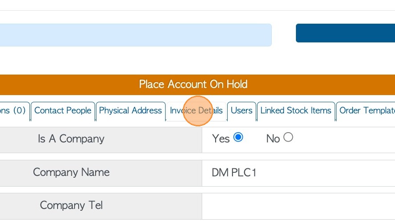The width and height of the screenshot is (395, 221).
Task: Choose the No radio button
Action: (288, 138)
